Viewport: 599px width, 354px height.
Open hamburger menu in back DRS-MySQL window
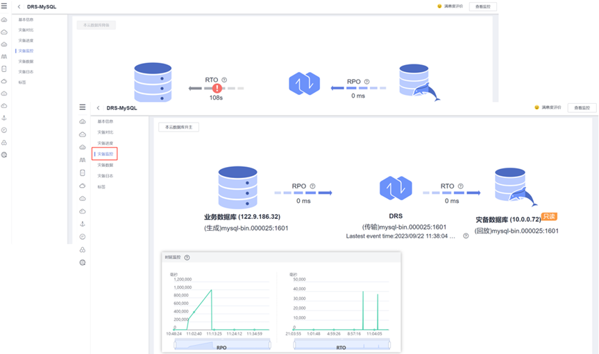click(x=4, y=6)
